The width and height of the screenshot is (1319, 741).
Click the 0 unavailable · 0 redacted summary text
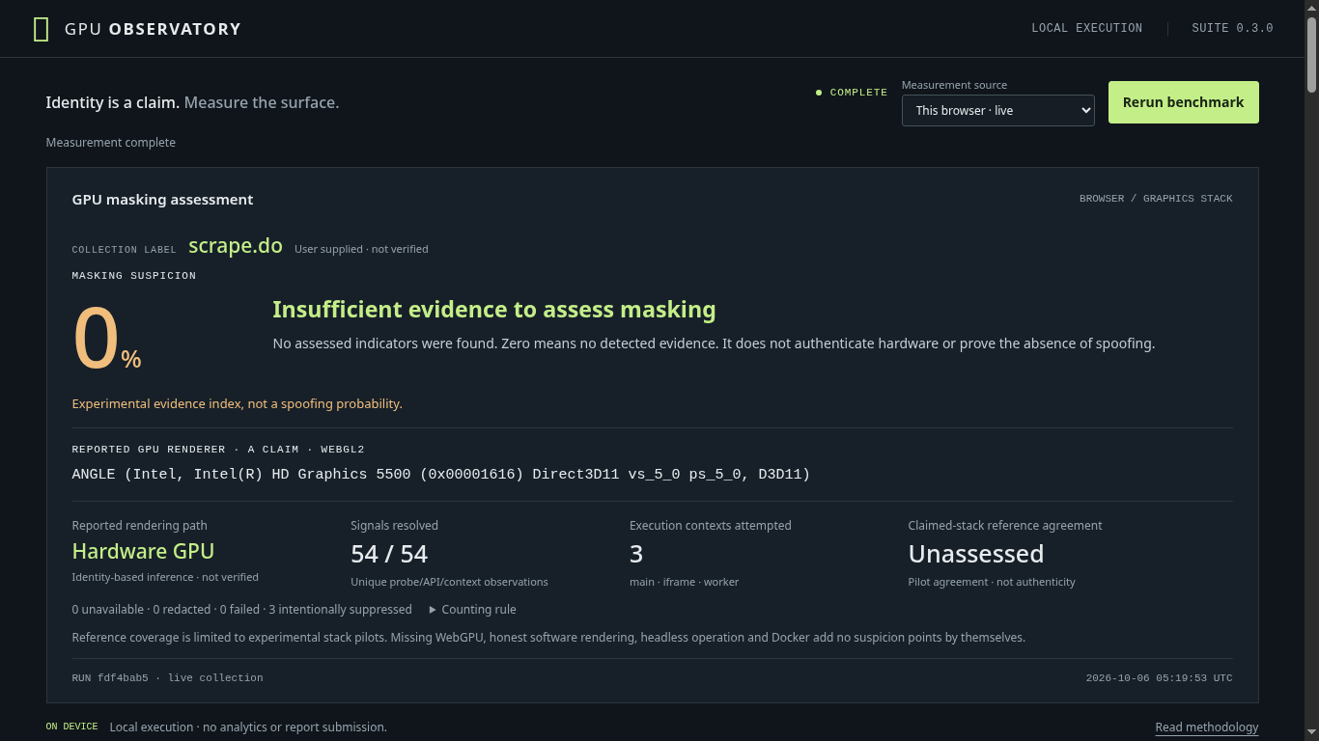[x=241, y=610]
